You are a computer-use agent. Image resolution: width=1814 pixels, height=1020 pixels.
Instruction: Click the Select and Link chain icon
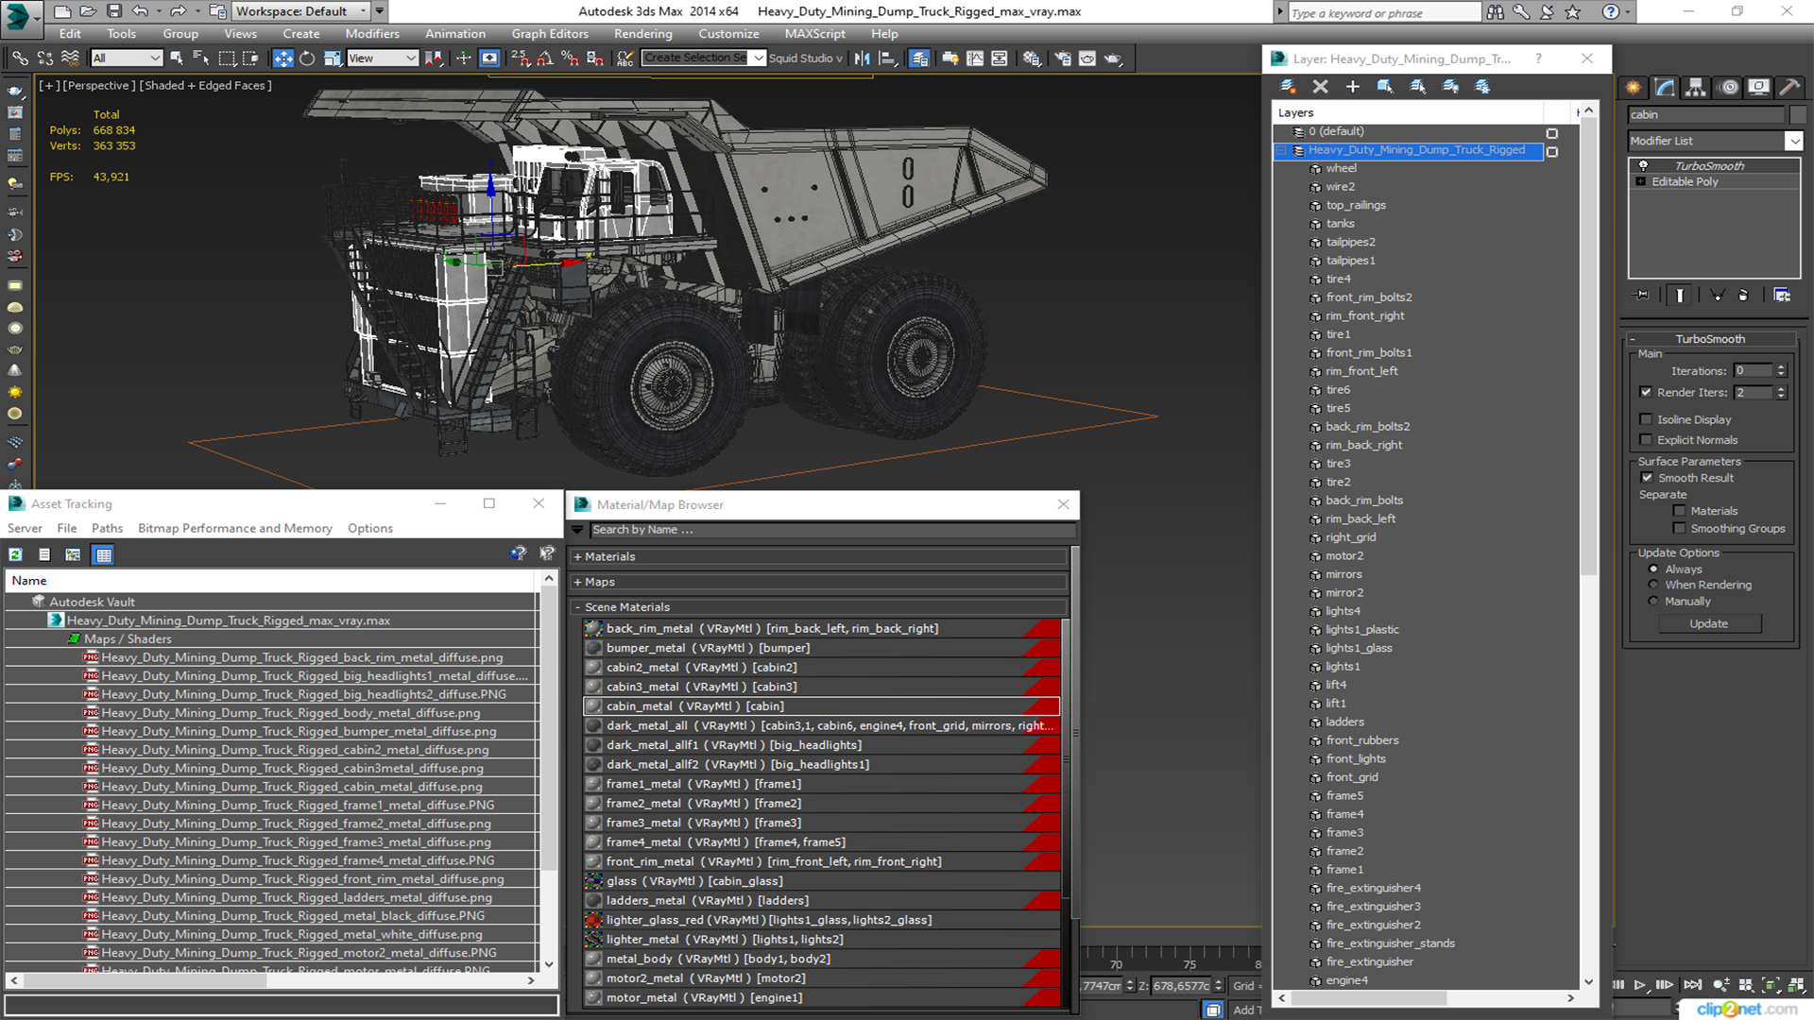coord(20,59)
